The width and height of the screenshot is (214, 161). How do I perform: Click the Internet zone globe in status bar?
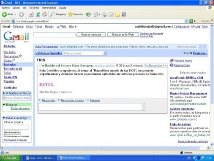(182, 153)
